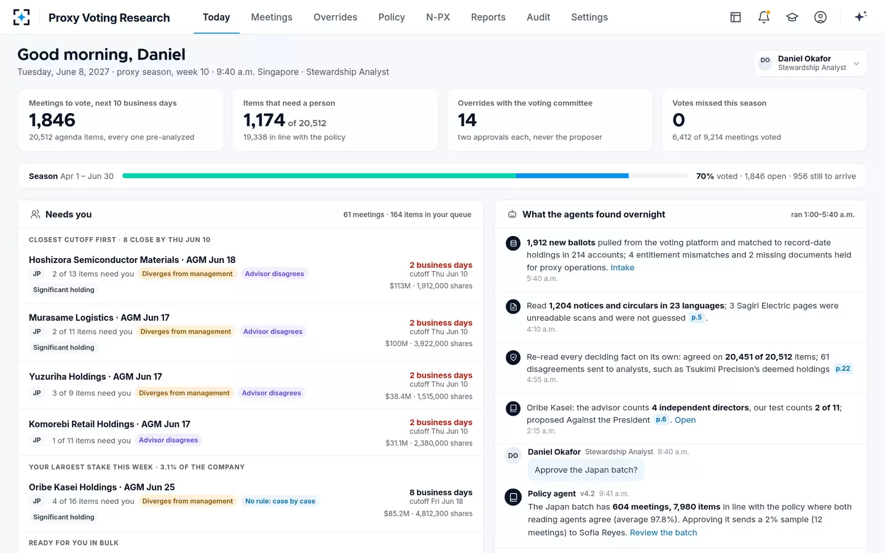Click the Items that need a person card

(x=335, y=120)
